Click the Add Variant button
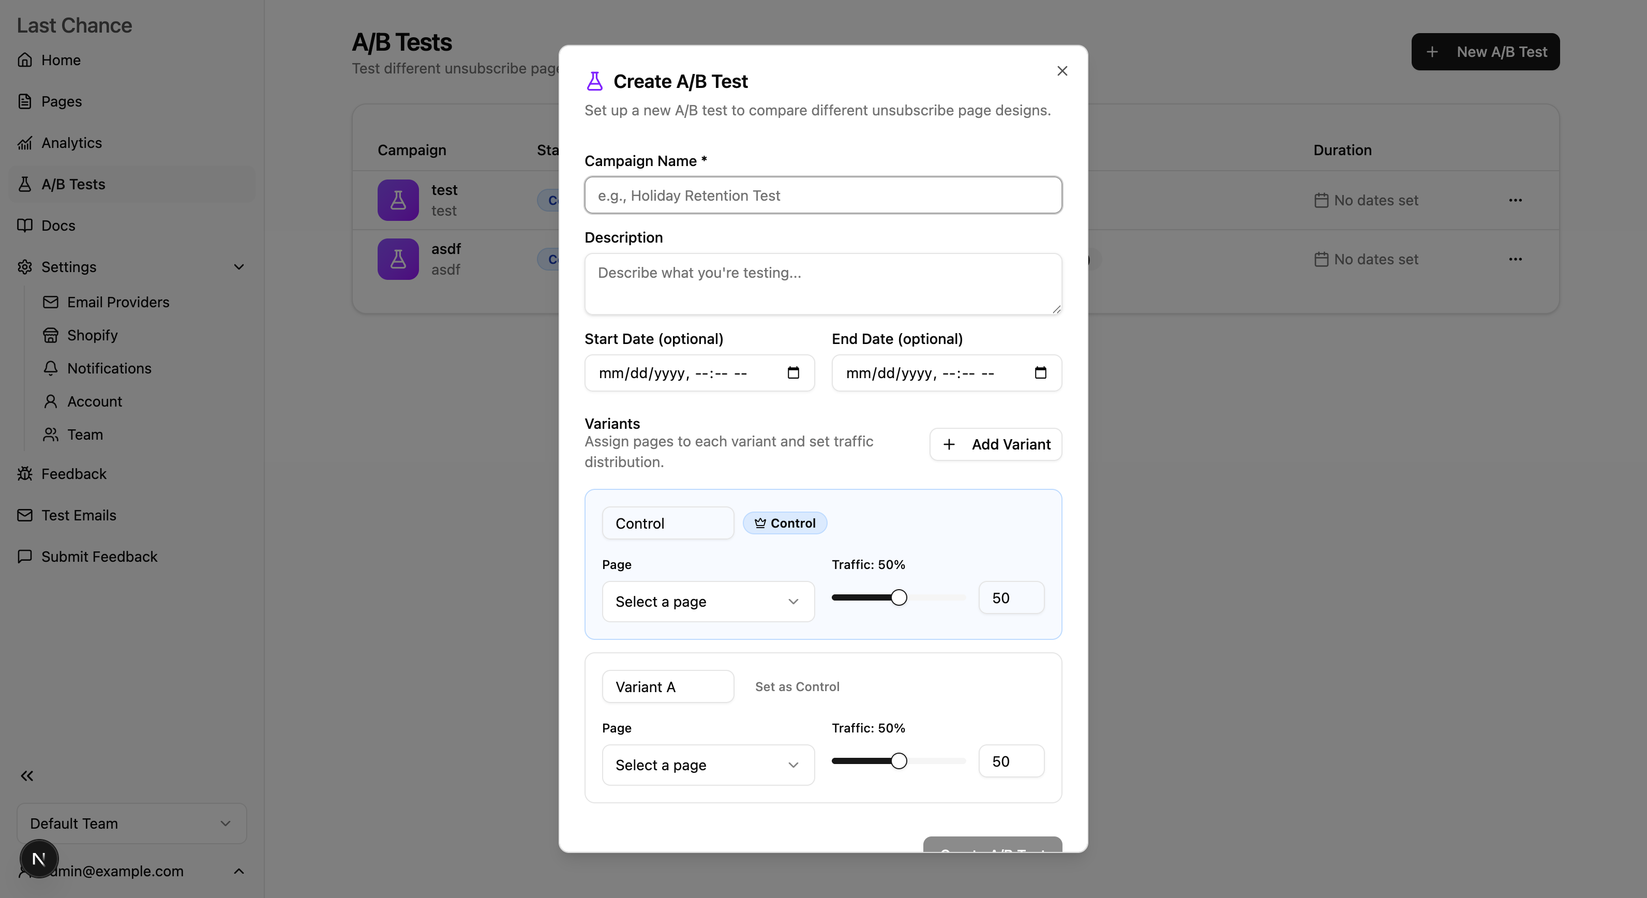1647x898 pixels. (x=995, y=444)
